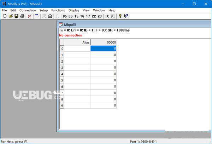Image resolution: width=212 pixels, height=144 pixels.
Task: Open the Connection menu
Action: point(28,10)
